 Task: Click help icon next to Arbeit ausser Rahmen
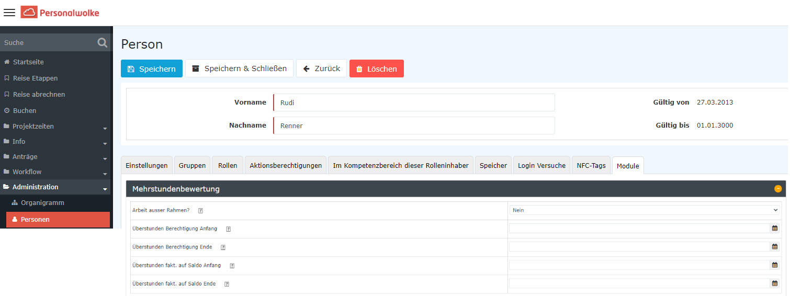[200, 211]
